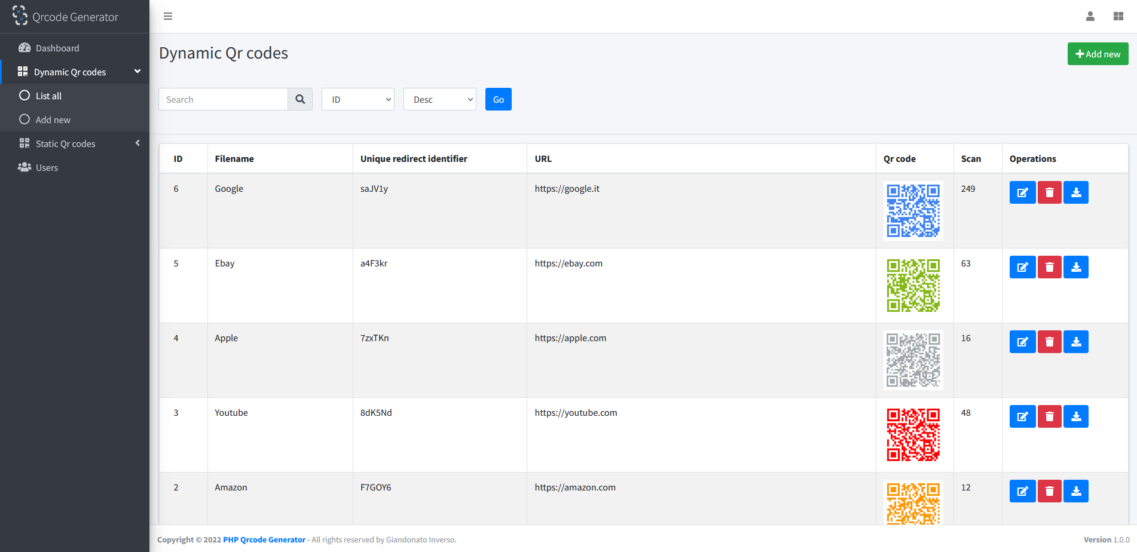Click the red Youtube QR code thumbnail
Viewport: 1137px width, 552px height.
(913, 435)
